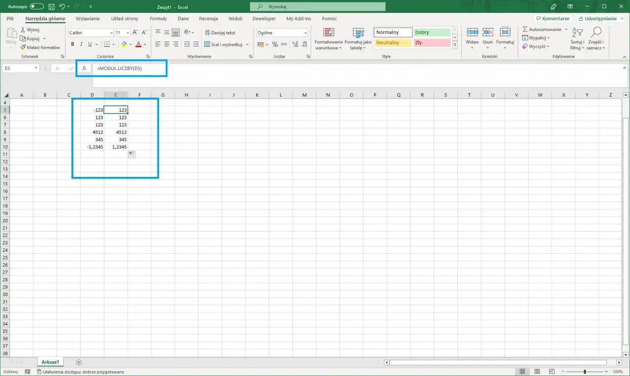Toggle bottom vertical alignment

point(176,33)
